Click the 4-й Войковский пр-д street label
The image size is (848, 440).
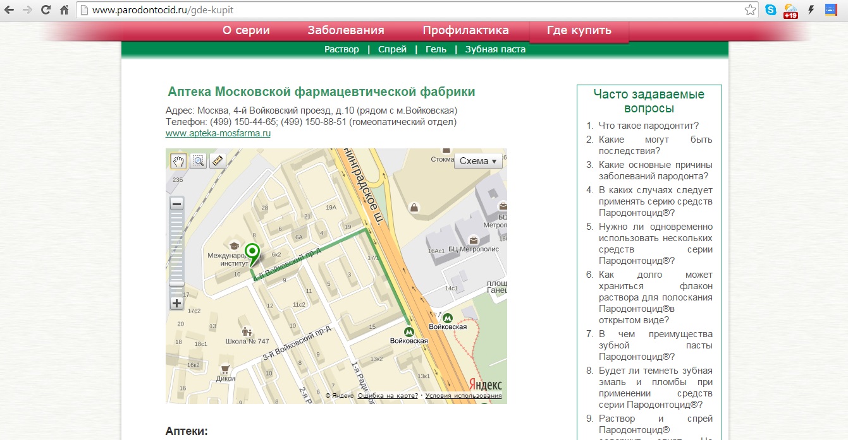(x=287, y=265)
